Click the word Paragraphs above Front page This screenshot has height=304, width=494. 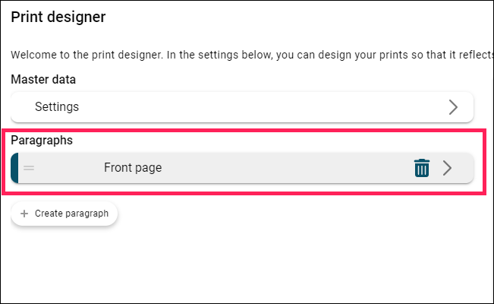pyautogui.click(x=42, y=140)
